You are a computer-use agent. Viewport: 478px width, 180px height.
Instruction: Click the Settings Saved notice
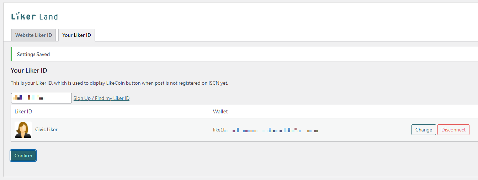click(x=244, y=54)
